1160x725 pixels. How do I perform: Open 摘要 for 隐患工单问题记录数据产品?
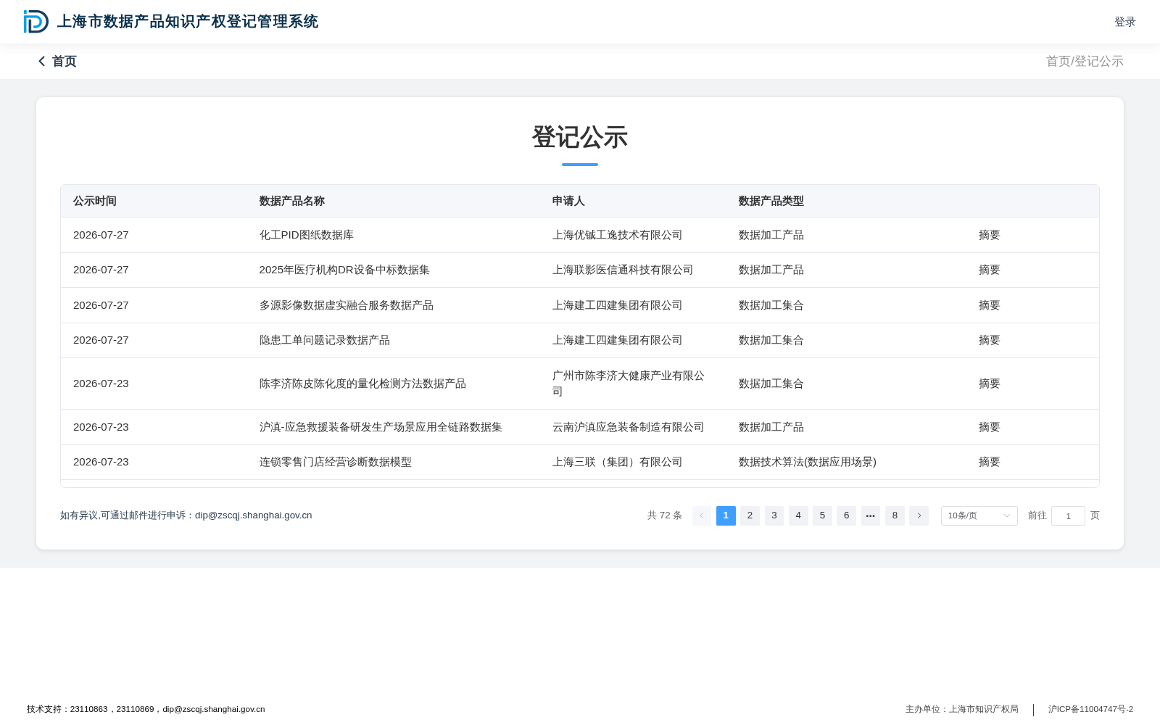pyautogui.click(x=990, y=340)
